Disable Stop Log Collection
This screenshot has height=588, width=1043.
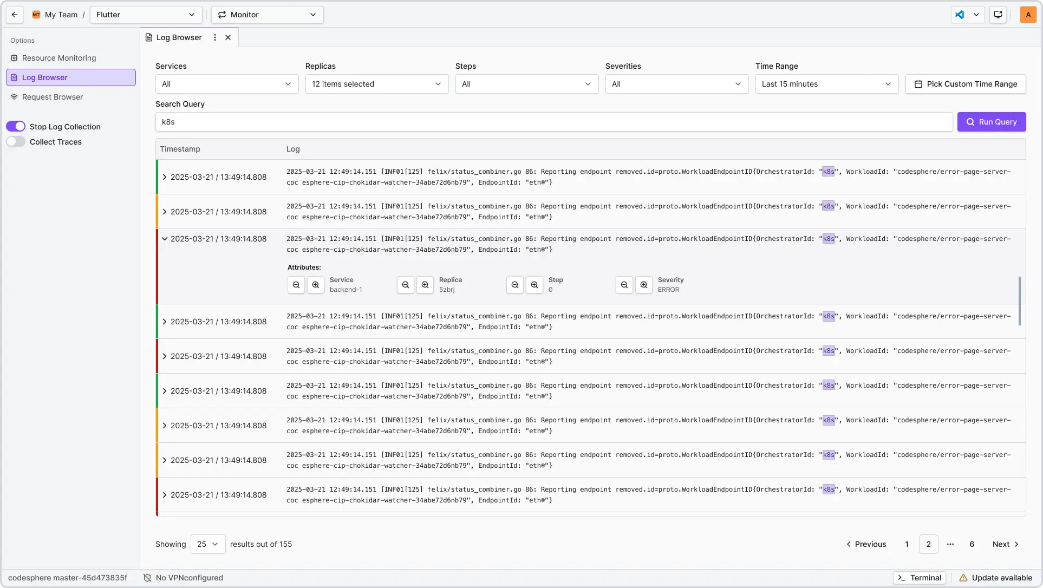[16, 126]
